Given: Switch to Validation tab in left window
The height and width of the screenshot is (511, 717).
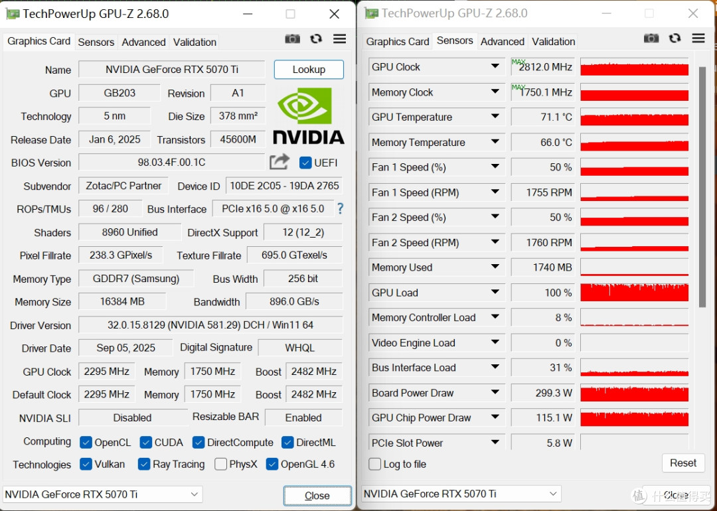Looking at the screenshot, I should tap(195, 42).
